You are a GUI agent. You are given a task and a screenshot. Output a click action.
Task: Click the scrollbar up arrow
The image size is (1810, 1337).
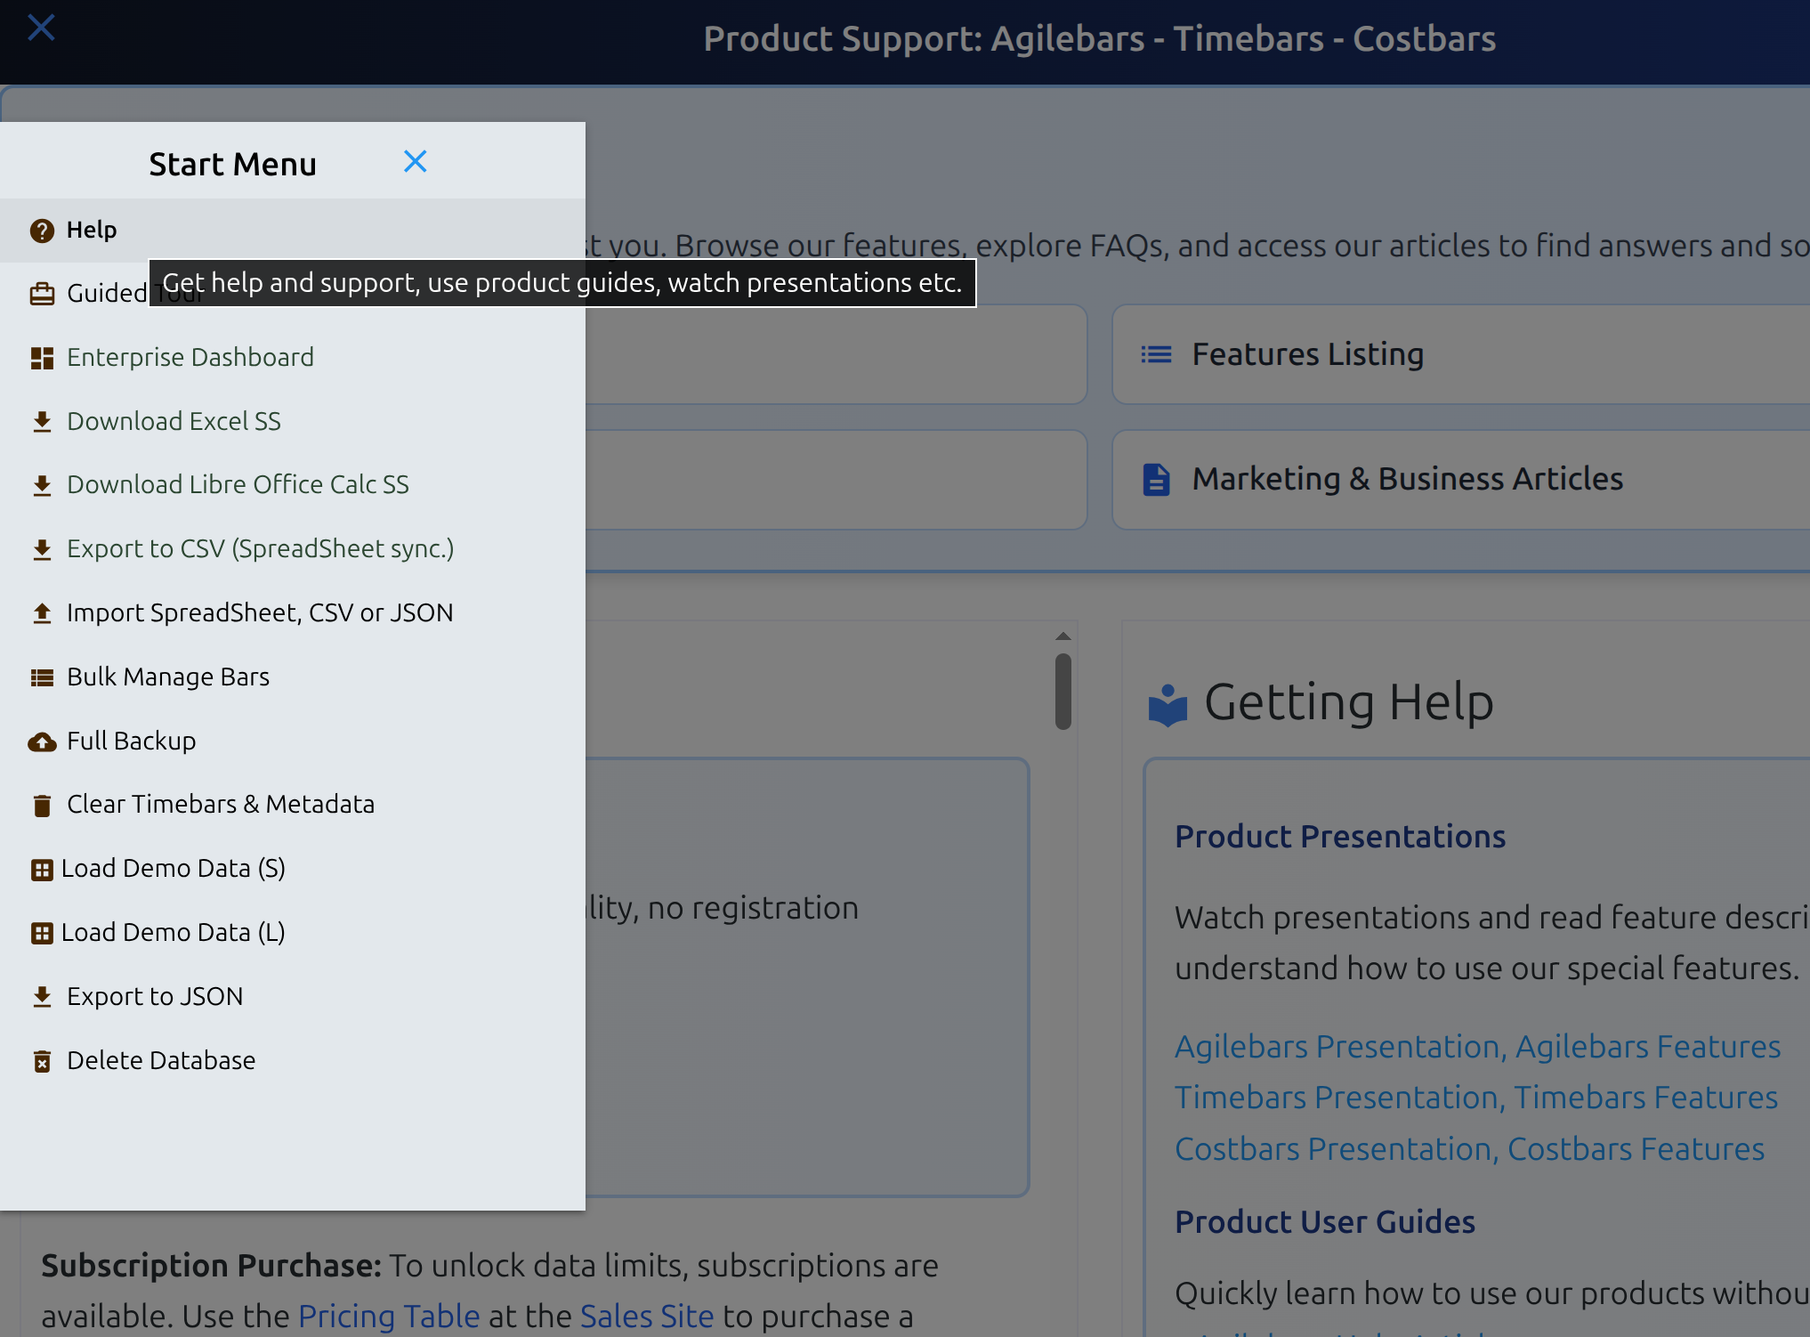click(1063, 636)
